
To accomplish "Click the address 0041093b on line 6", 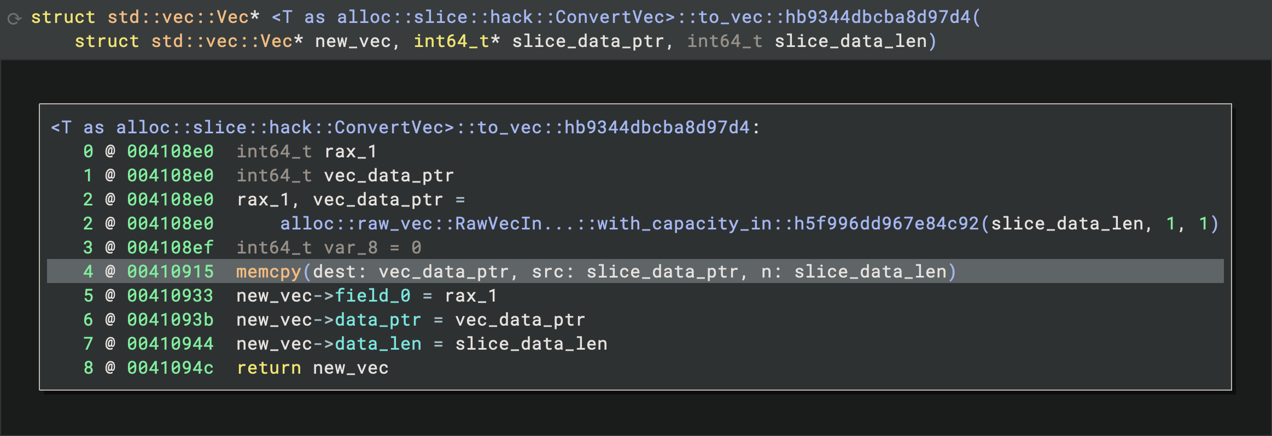I will click(170, 320).
